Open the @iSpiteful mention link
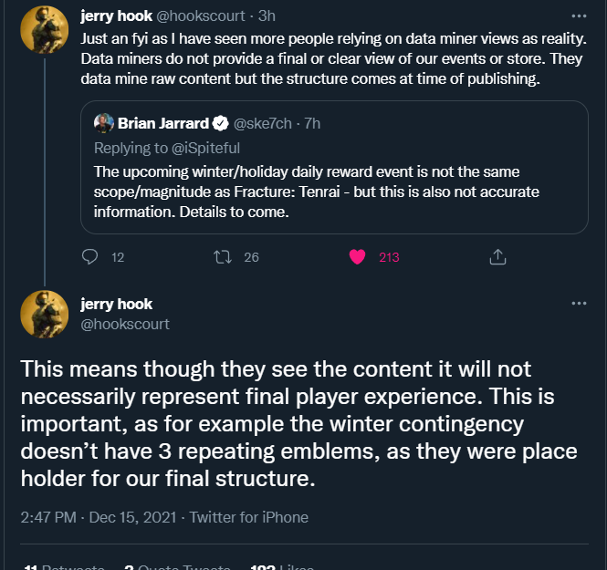607x570 pixels. [205, 148]
